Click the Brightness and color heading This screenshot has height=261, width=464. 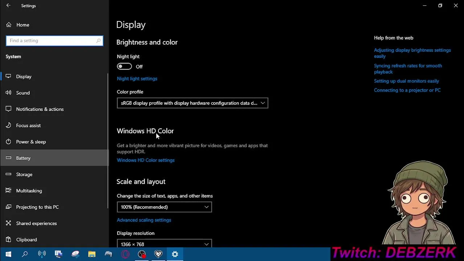pyautogui.click(x=147, y=42)
